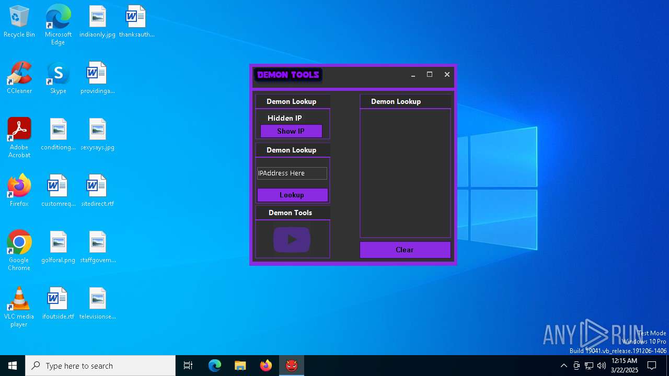Select VLC media player shortcut

pyautogui.click(x=19, y=307)
